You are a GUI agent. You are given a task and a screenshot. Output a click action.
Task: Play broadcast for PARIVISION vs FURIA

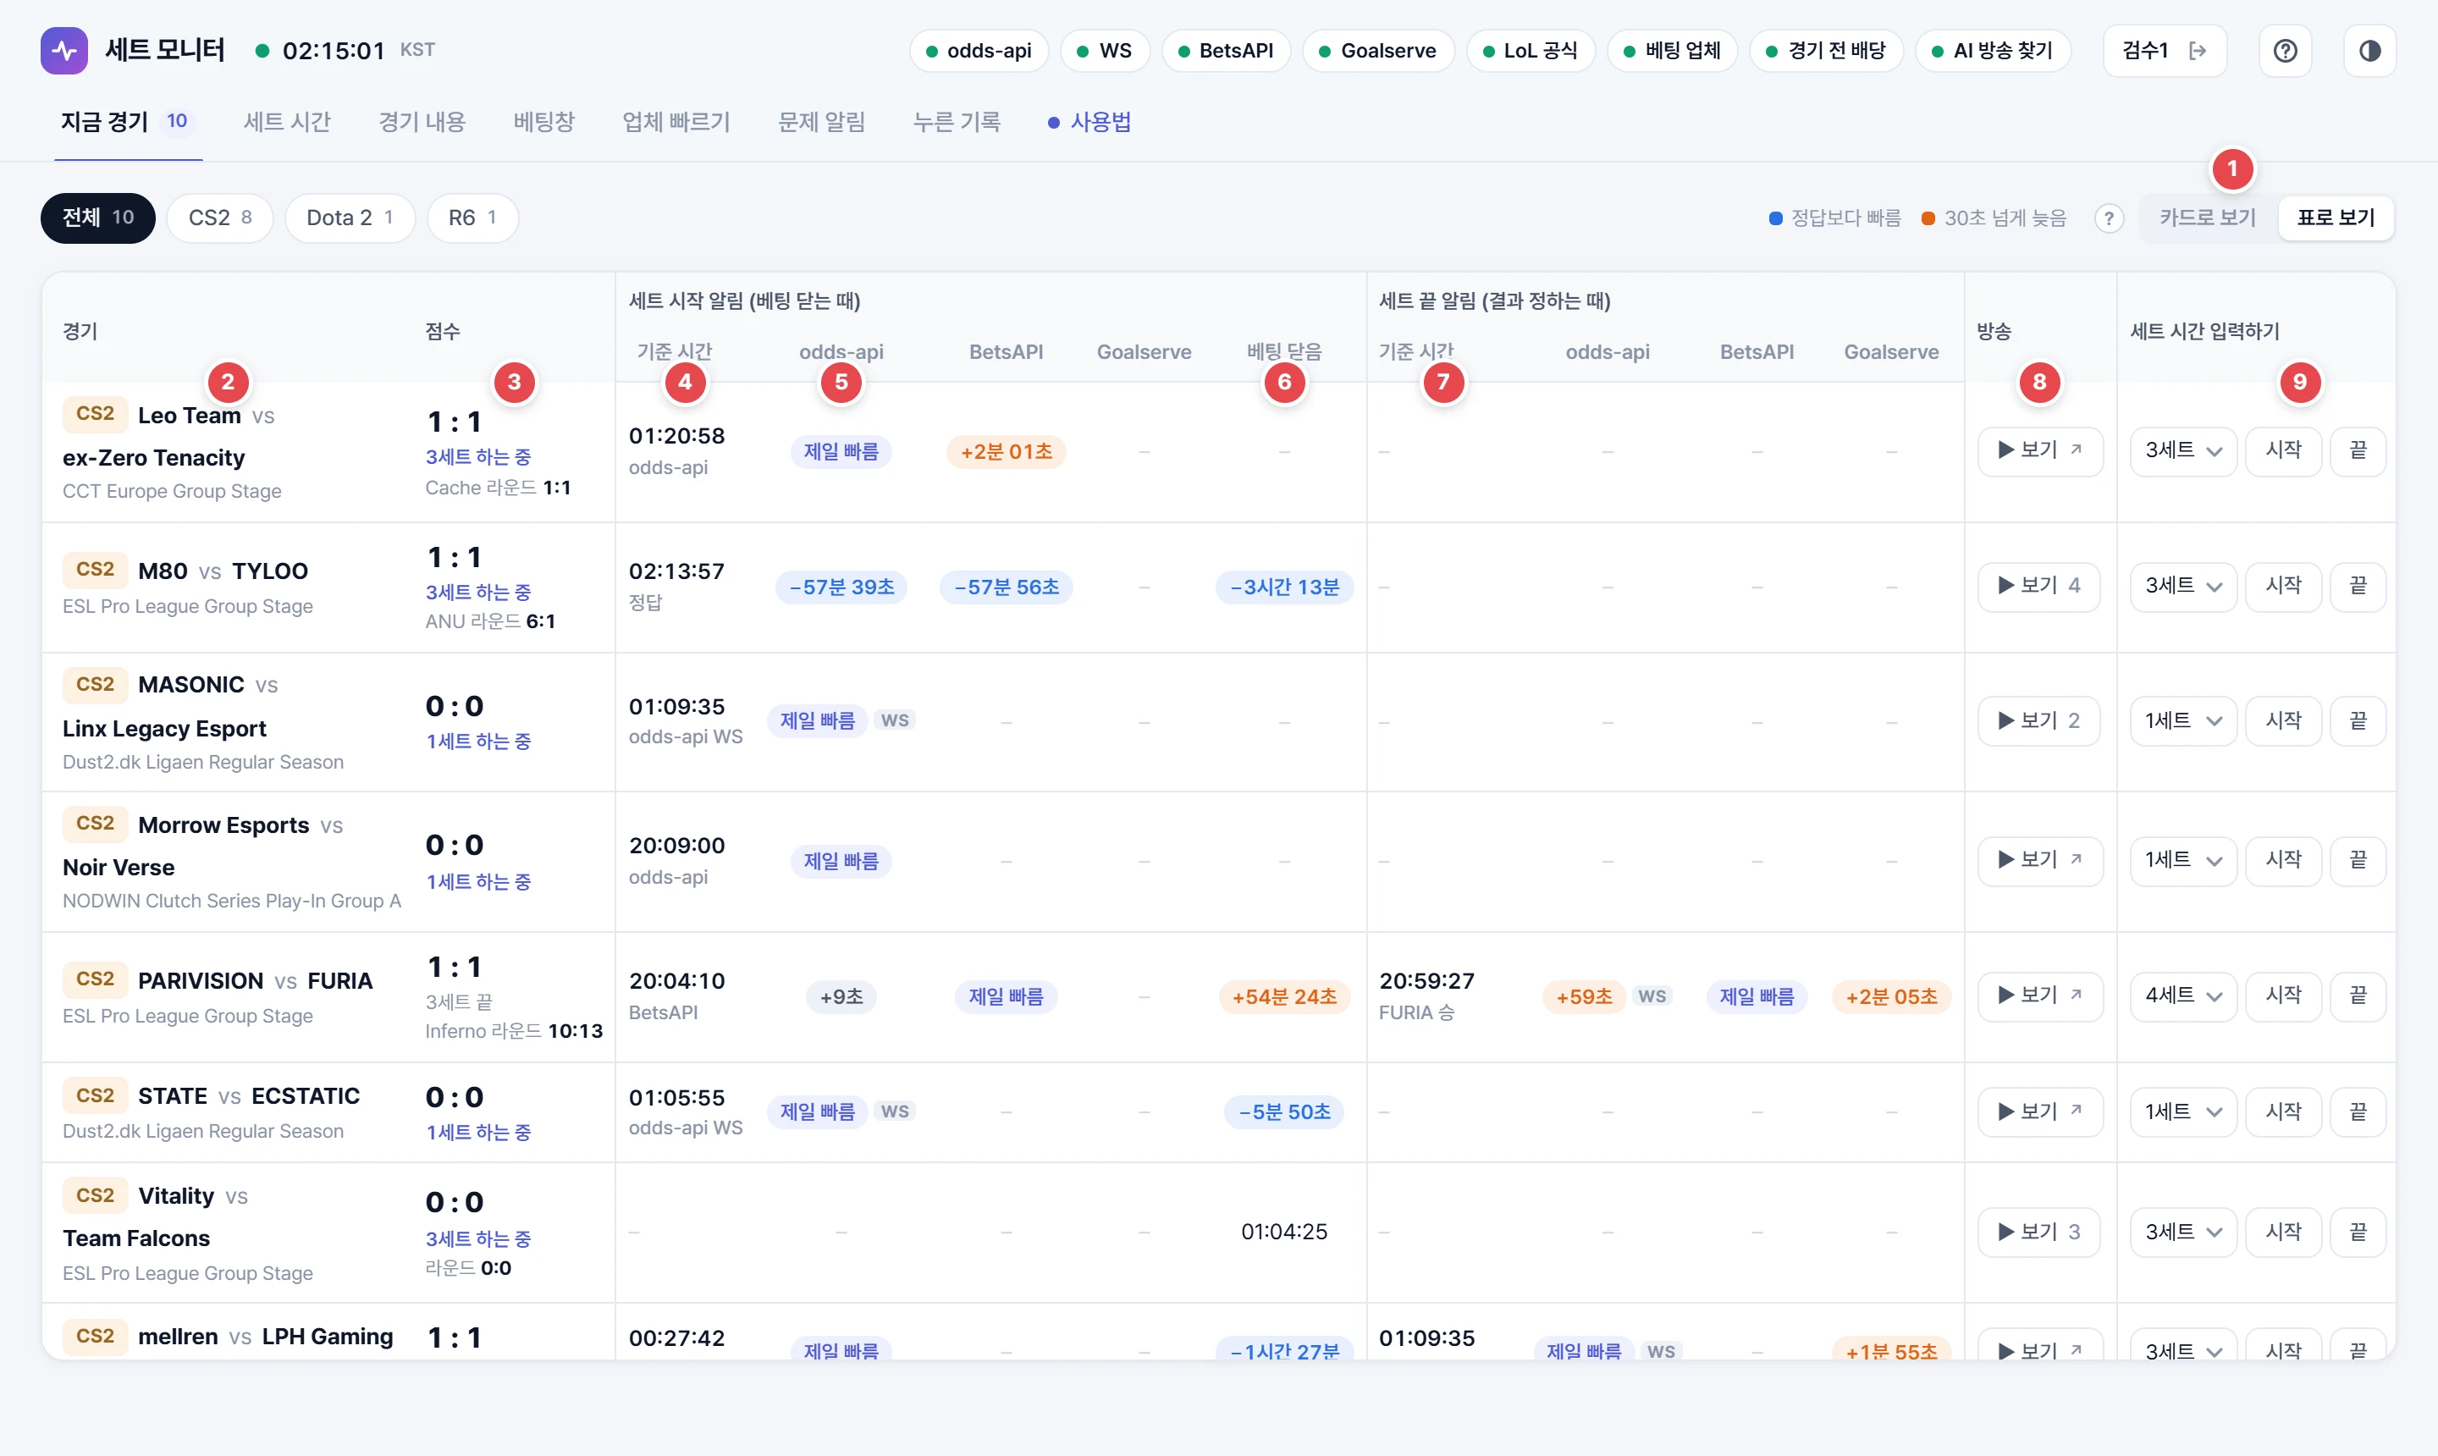tap(2039, 995)
